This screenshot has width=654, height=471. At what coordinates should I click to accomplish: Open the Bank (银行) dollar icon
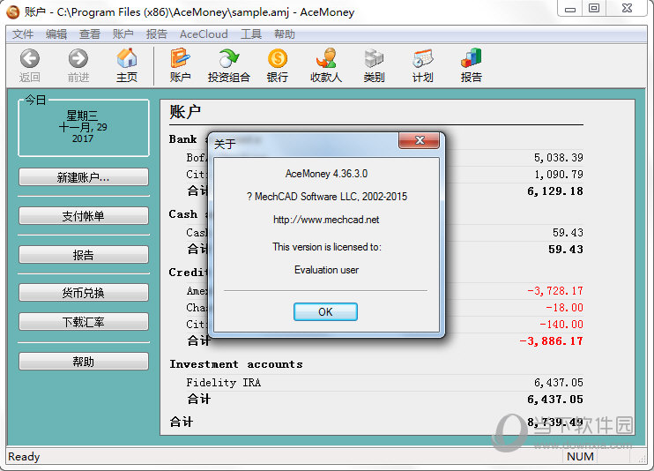pyautogui.click(x=278, y=58)
